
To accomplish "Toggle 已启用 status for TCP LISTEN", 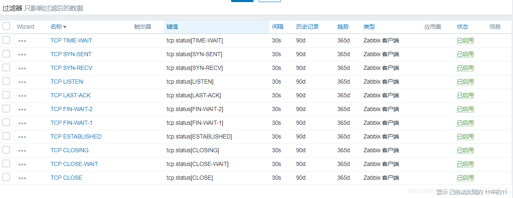I will (x=465, y=82).
